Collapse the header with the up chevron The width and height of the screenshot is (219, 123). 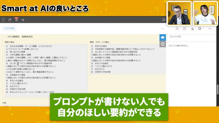[163, 29]
